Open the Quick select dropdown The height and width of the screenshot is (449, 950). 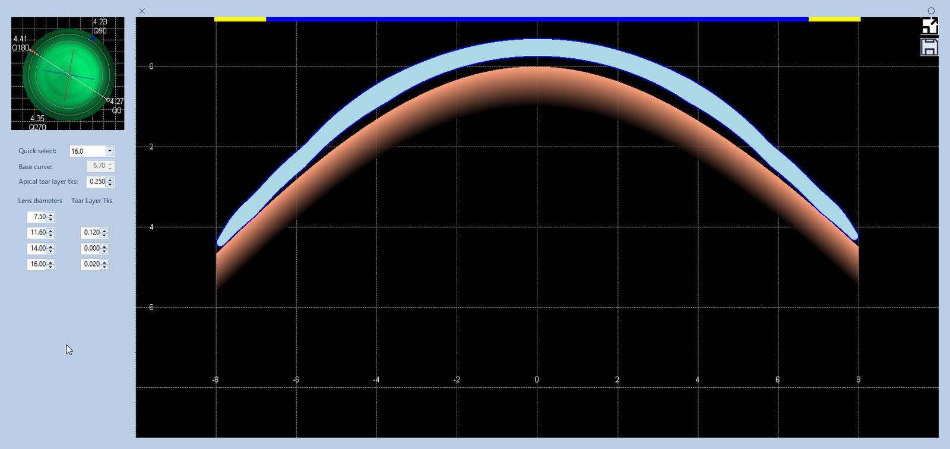(110, 151)
